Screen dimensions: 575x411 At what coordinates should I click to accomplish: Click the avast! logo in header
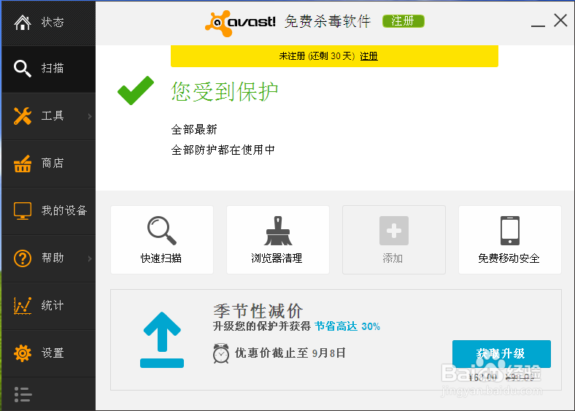point(240,23)
